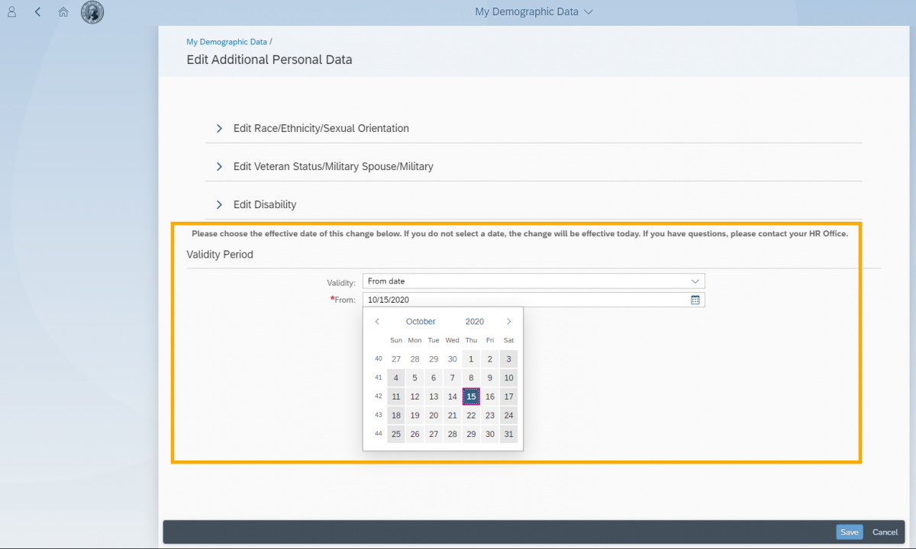916x549 pixels.
Task: Go to previous month in date picker
Action: coord(376,321)
